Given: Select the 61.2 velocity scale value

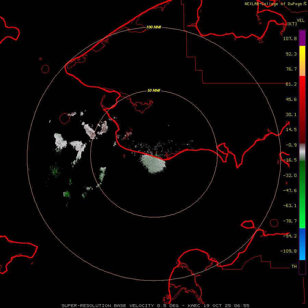Looking at the screenshot, I should click(291, 84).
